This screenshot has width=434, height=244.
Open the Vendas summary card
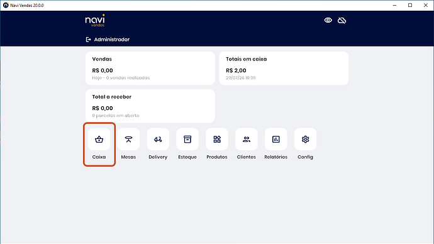150,69
